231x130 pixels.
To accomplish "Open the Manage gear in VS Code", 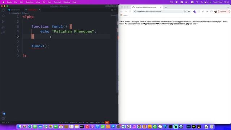I will tap(3, 118).
